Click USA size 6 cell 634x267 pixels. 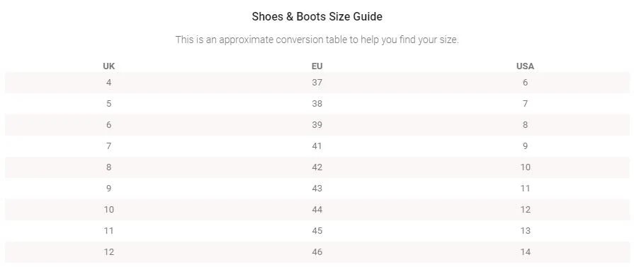point(525,83)
